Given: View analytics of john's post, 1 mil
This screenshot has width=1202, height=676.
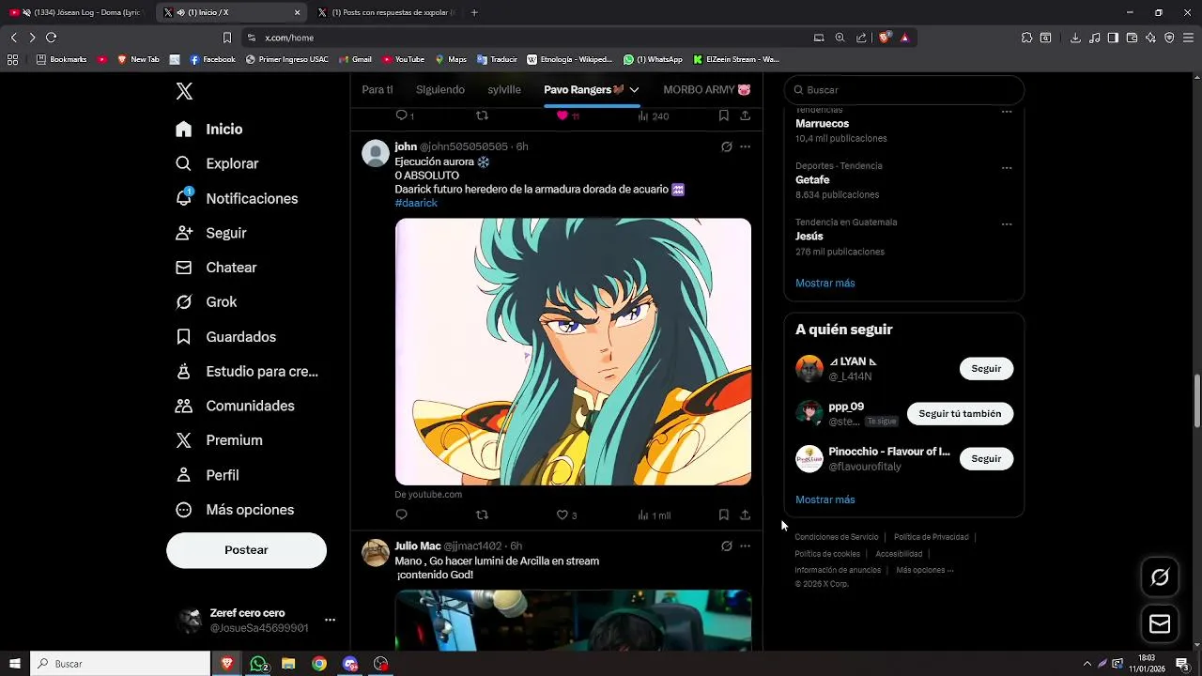Looking at the screenshot, I should (x=654, y=515).
